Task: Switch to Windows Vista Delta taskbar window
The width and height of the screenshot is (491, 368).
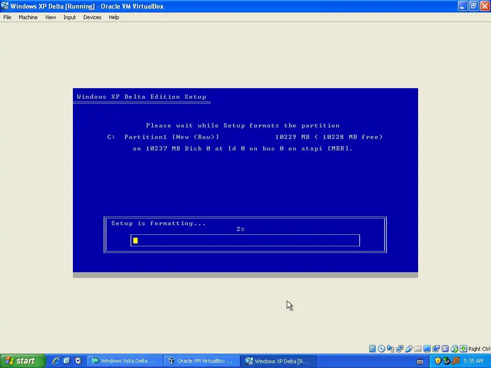Action: pyautogui.click(x=125, y=361)
